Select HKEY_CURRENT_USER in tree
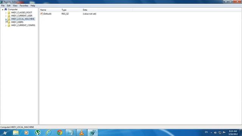Viewport: 242px width, 136px height. (x=22, y=16)
